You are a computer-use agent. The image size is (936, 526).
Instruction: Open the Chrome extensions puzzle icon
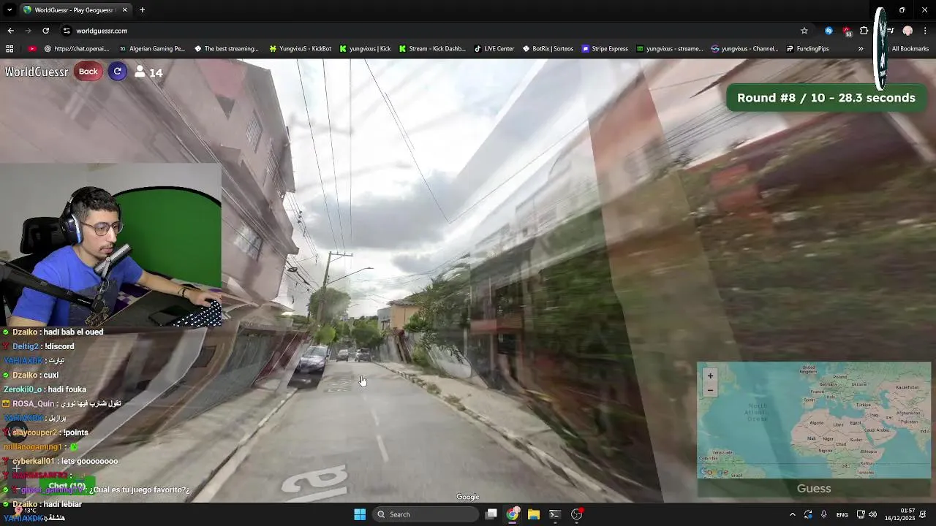click(x=864, y=31)
